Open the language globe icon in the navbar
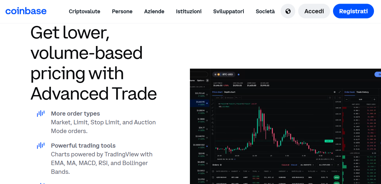The height and width of the screenshot is (184, 381). pyautogui.click(x=288, y=11)
